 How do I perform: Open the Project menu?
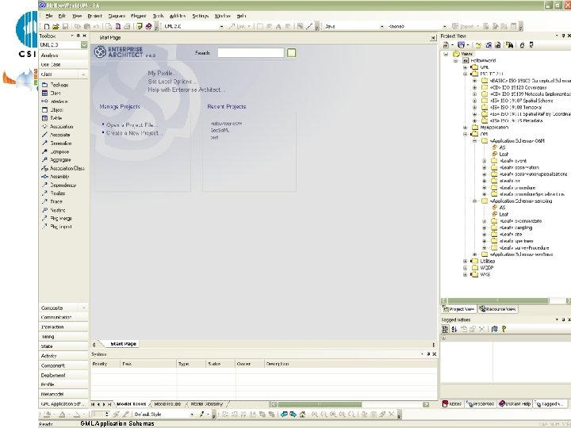[94, 16]
